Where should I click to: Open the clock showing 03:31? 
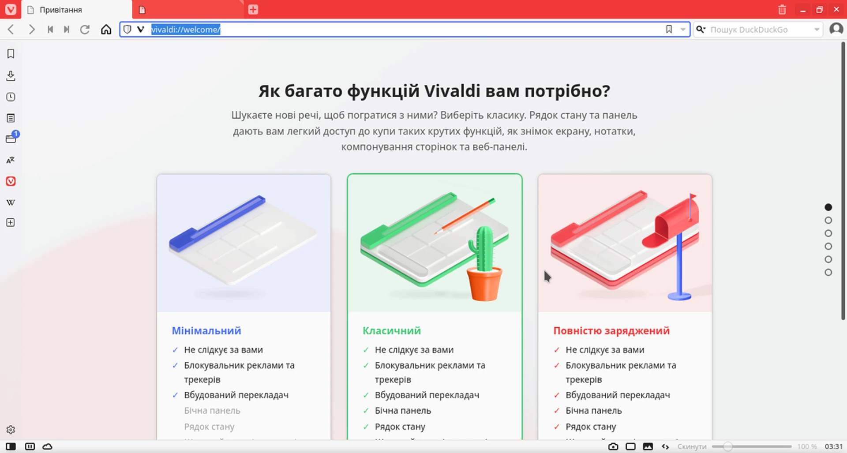point(834,446)
